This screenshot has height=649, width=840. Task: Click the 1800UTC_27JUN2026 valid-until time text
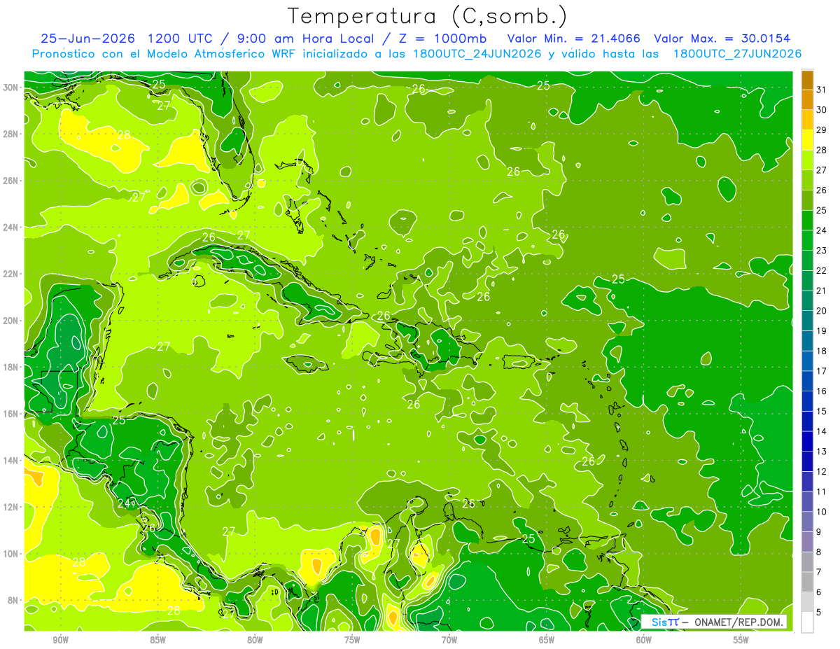tap(737, 54)
